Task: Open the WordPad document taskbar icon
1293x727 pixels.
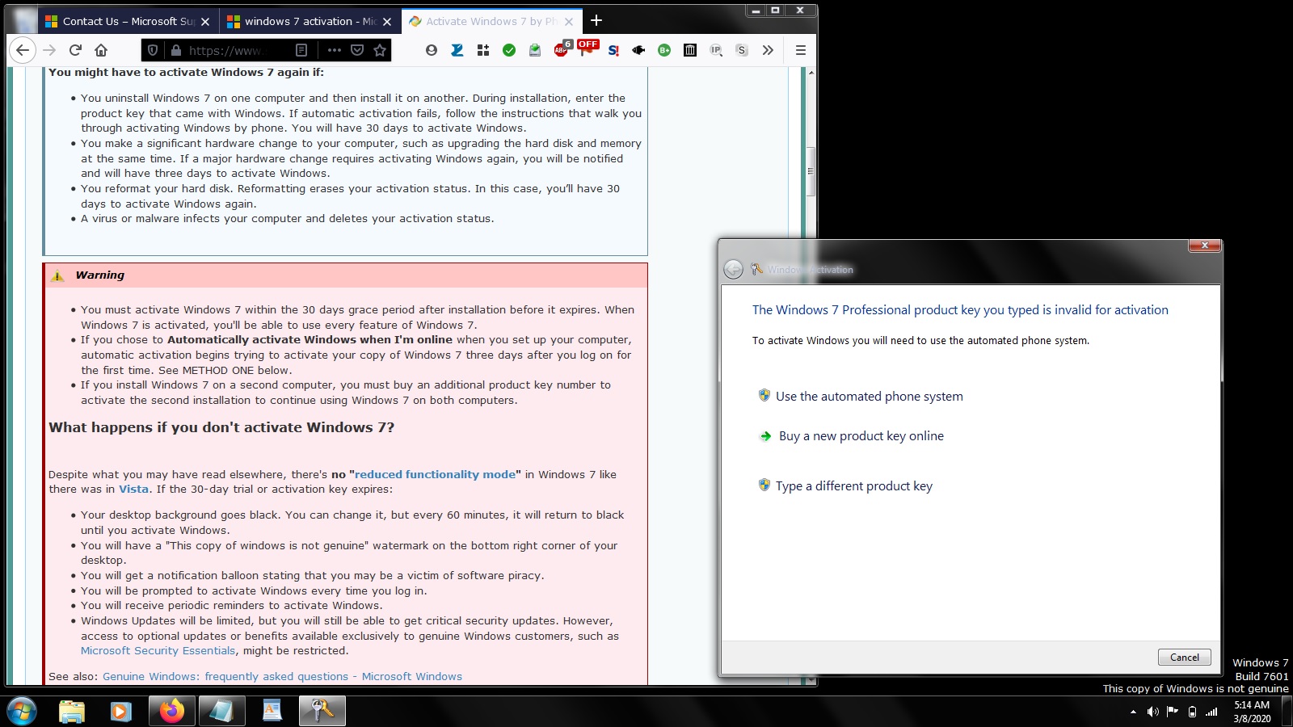Action: 272,712
